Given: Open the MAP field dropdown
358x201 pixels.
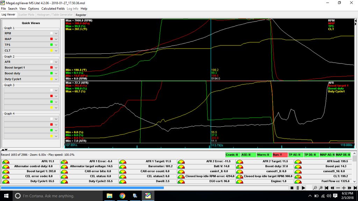Looking at the screenshot, I should coord(56,39).
